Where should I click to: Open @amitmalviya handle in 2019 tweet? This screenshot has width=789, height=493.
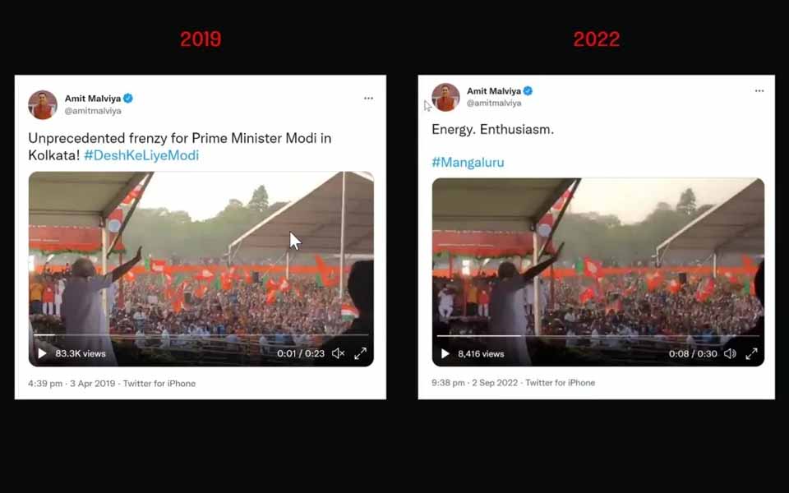pos(93,111)
